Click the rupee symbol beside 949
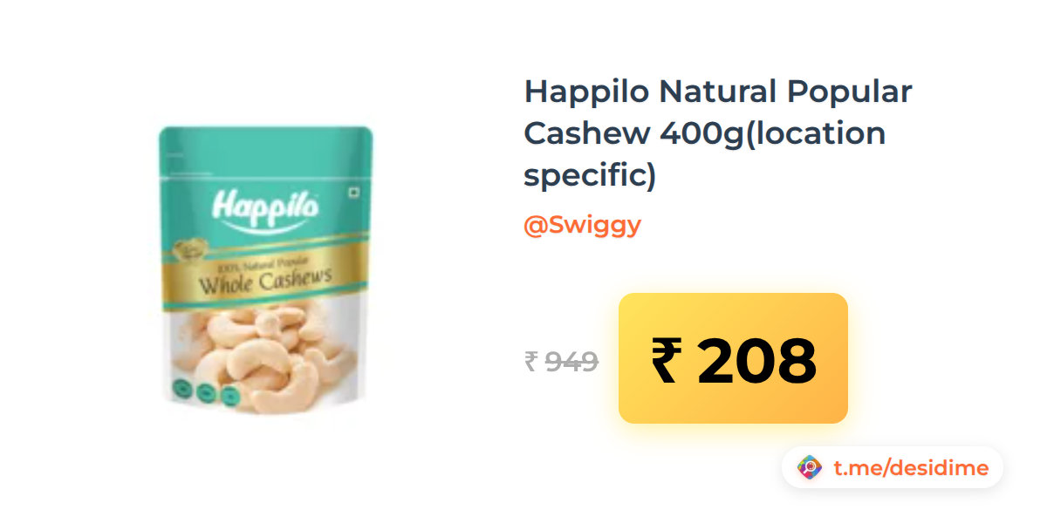The height and width of the screenshot is (523, 1047). pyautogui.click(x=530, y=361)
